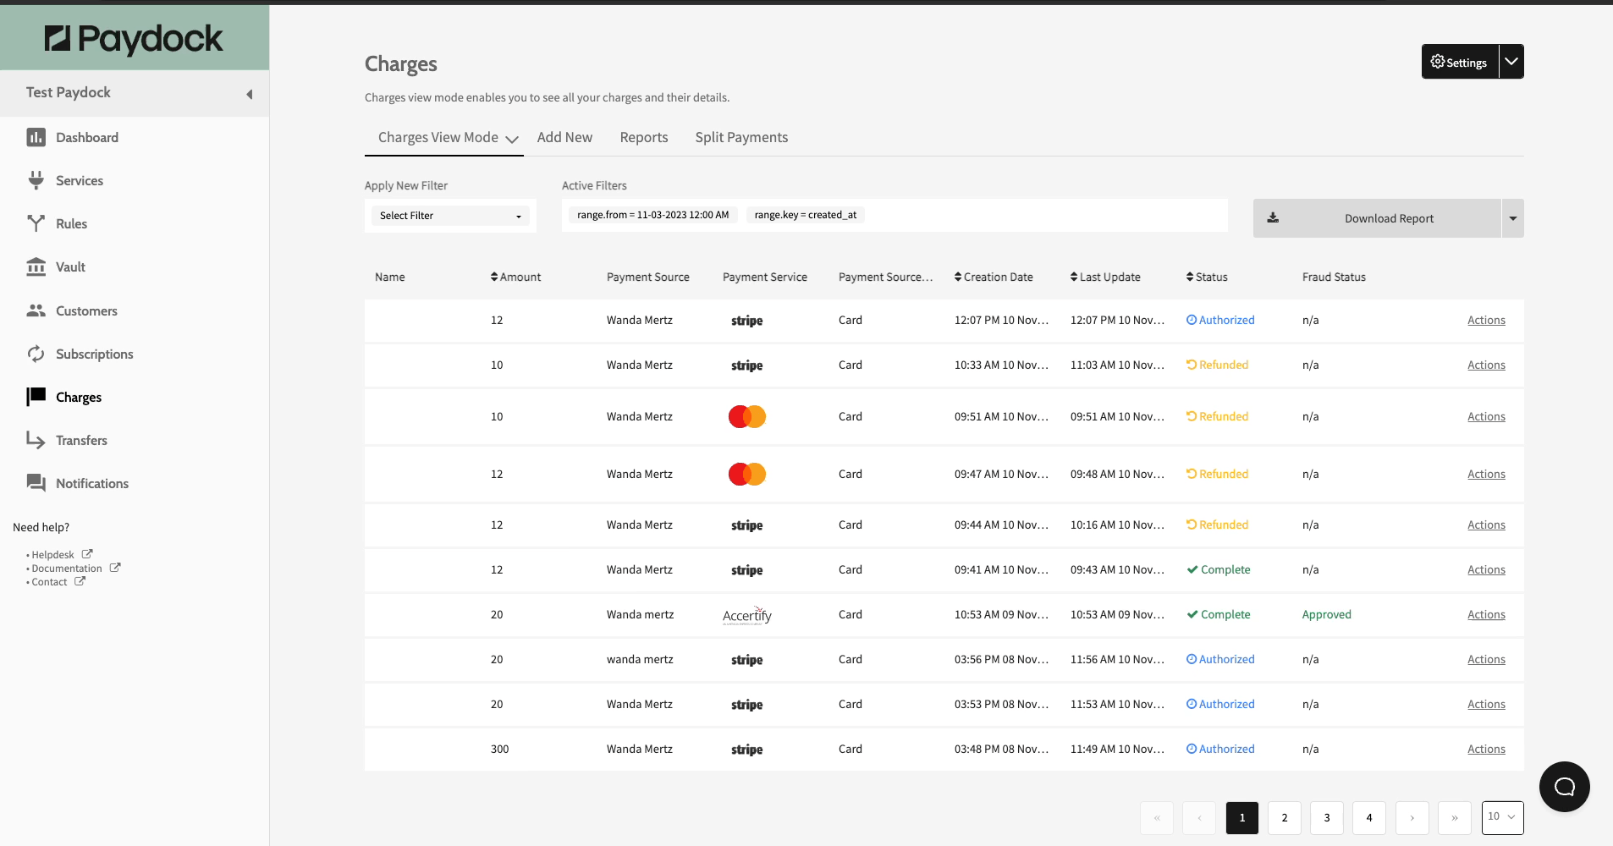Open the Select Filter dropdown

[450, 216]
